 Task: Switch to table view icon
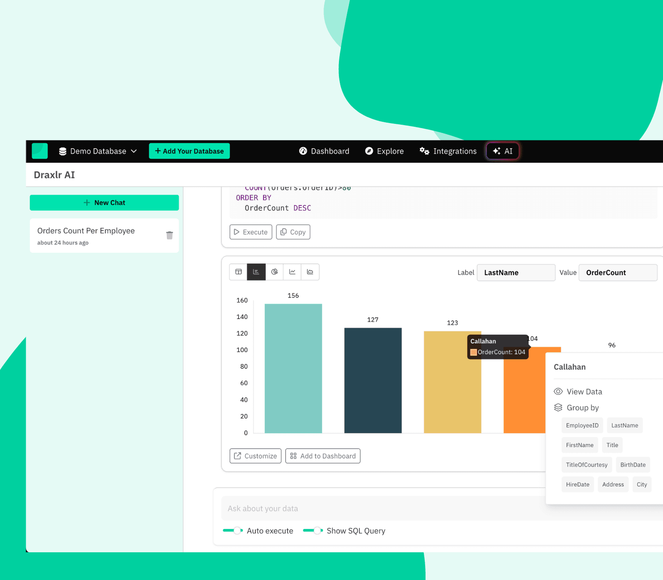point(238,272)
